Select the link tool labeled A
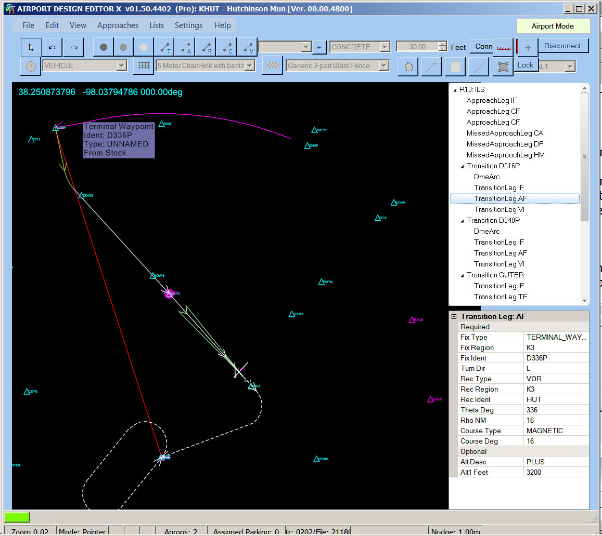Image resolution: width=602 pixels, height=536 pixels. pyautogui.click(x=186, y=47)
